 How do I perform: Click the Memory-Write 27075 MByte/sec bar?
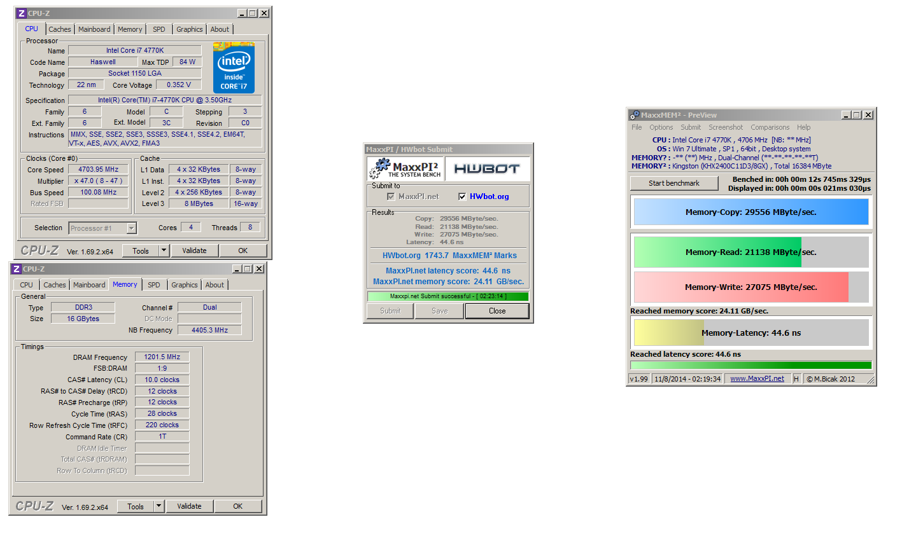point(751,287)
